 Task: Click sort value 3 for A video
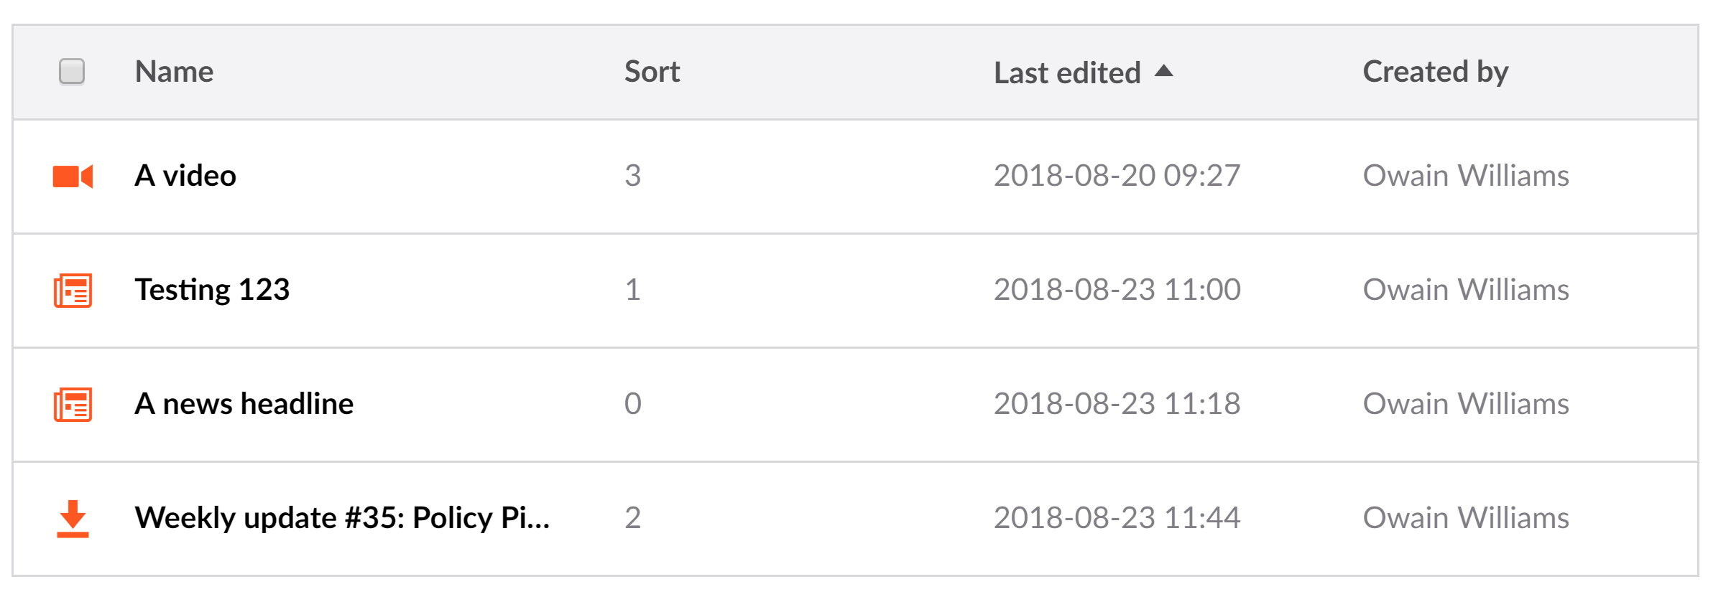tap(632, 176)
